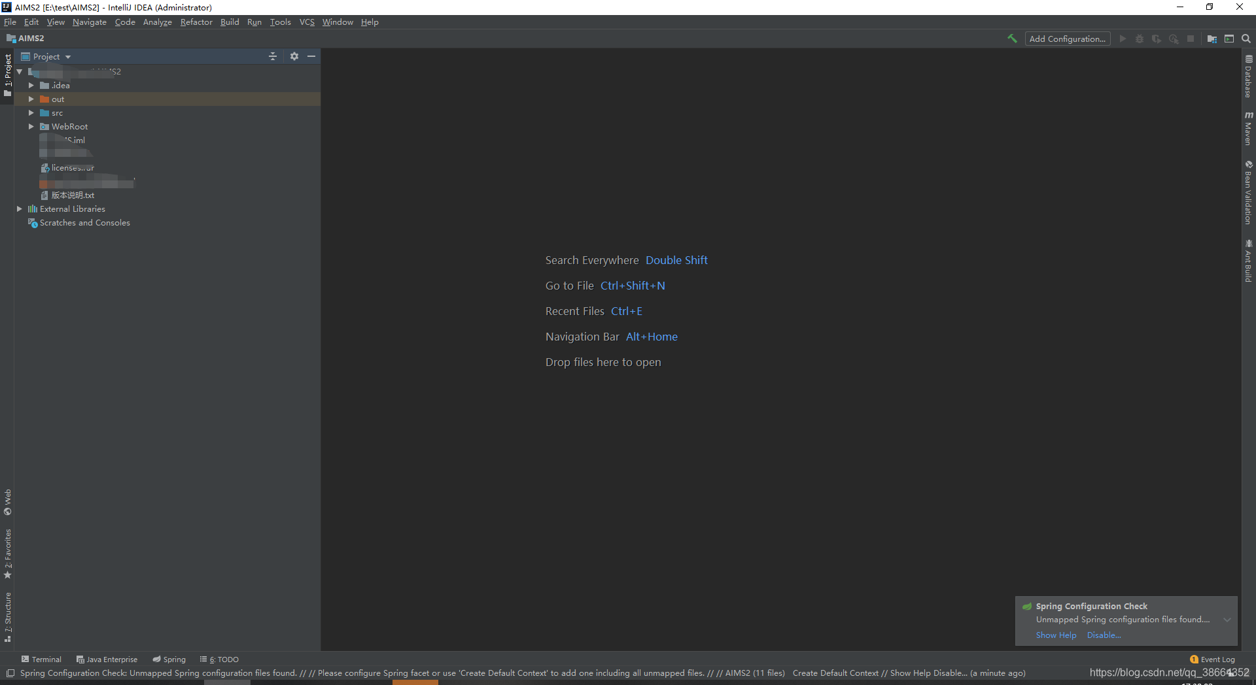1256x685 pixels.
Task: Open the Project Structure icon
Action: click(x=1212, y=39)
